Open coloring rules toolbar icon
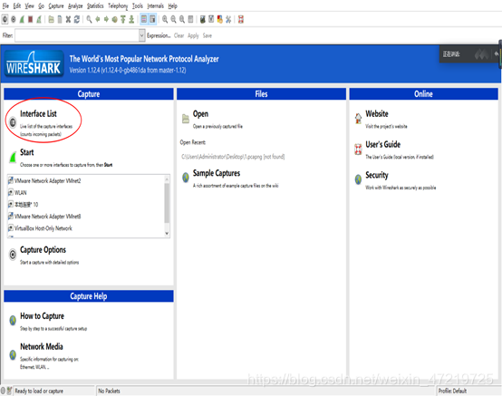This screenshot has height=396, width=502. click(220, 20)
